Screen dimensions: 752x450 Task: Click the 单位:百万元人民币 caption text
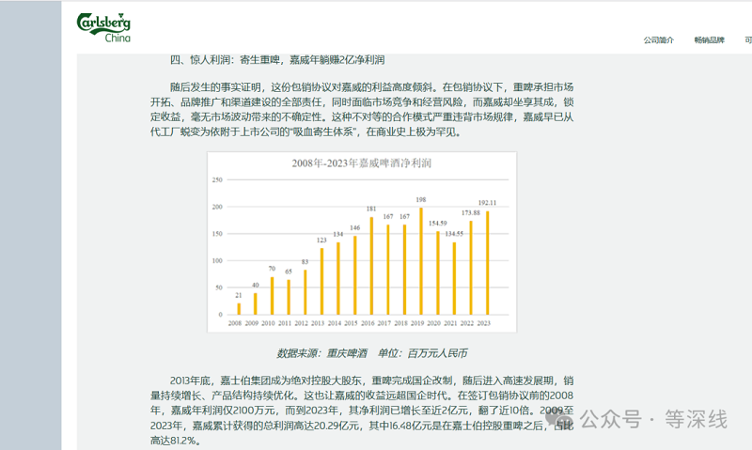pyautogui.click(x=422, y=353)
